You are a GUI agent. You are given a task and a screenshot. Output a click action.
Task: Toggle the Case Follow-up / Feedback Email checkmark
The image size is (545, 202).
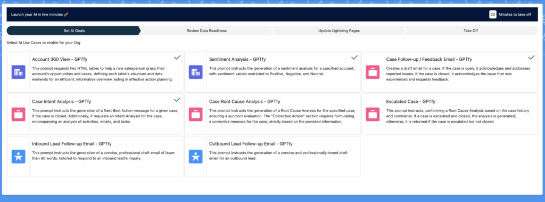click(532, 58)
